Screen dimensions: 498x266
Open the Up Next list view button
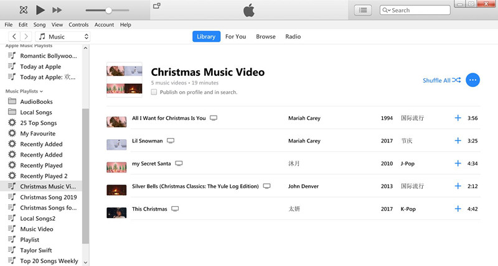[363, 11]
